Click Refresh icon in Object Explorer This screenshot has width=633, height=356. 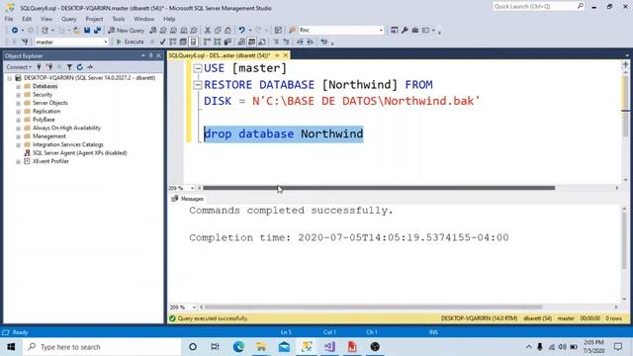[x=79, y=67]
